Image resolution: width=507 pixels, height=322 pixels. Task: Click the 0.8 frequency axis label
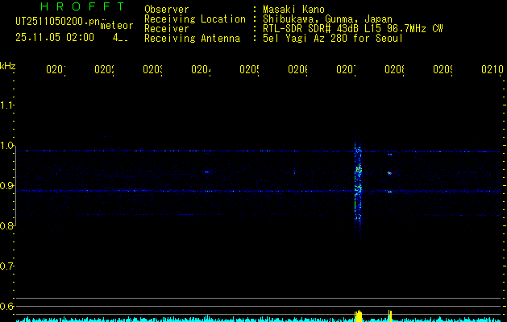click(x=6, y=225)
